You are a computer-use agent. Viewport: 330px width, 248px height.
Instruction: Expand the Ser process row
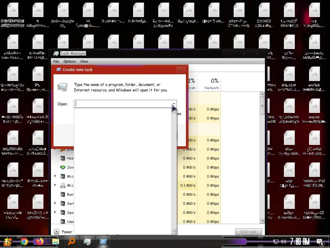(55, 203)
